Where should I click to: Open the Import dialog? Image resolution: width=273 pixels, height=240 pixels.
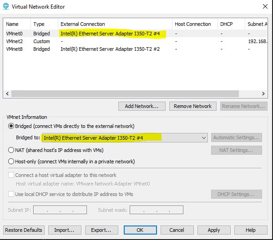click(x=65, y=230)
